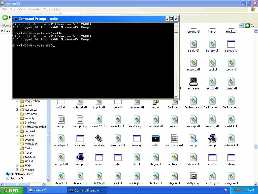Select the sethc command prompt file icon

coord(155,139)
